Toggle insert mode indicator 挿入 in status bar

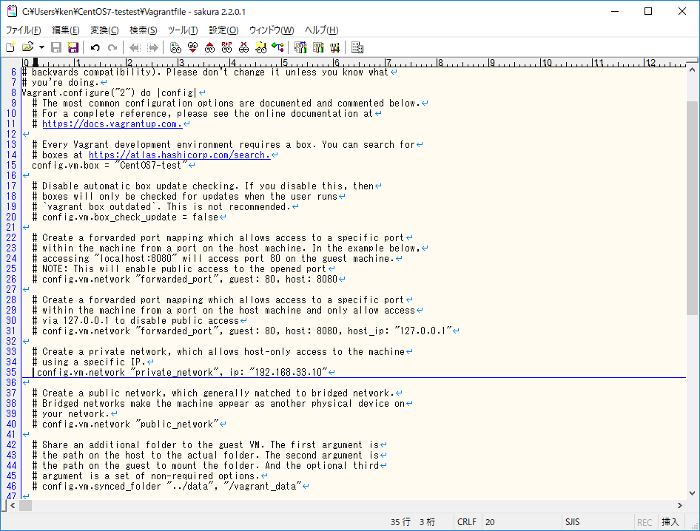tap(670, 522)
